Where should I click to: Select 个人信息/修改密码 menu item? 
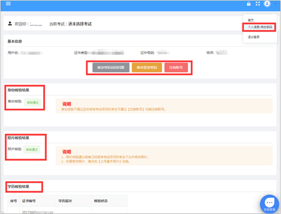click(x=260, y=27)
